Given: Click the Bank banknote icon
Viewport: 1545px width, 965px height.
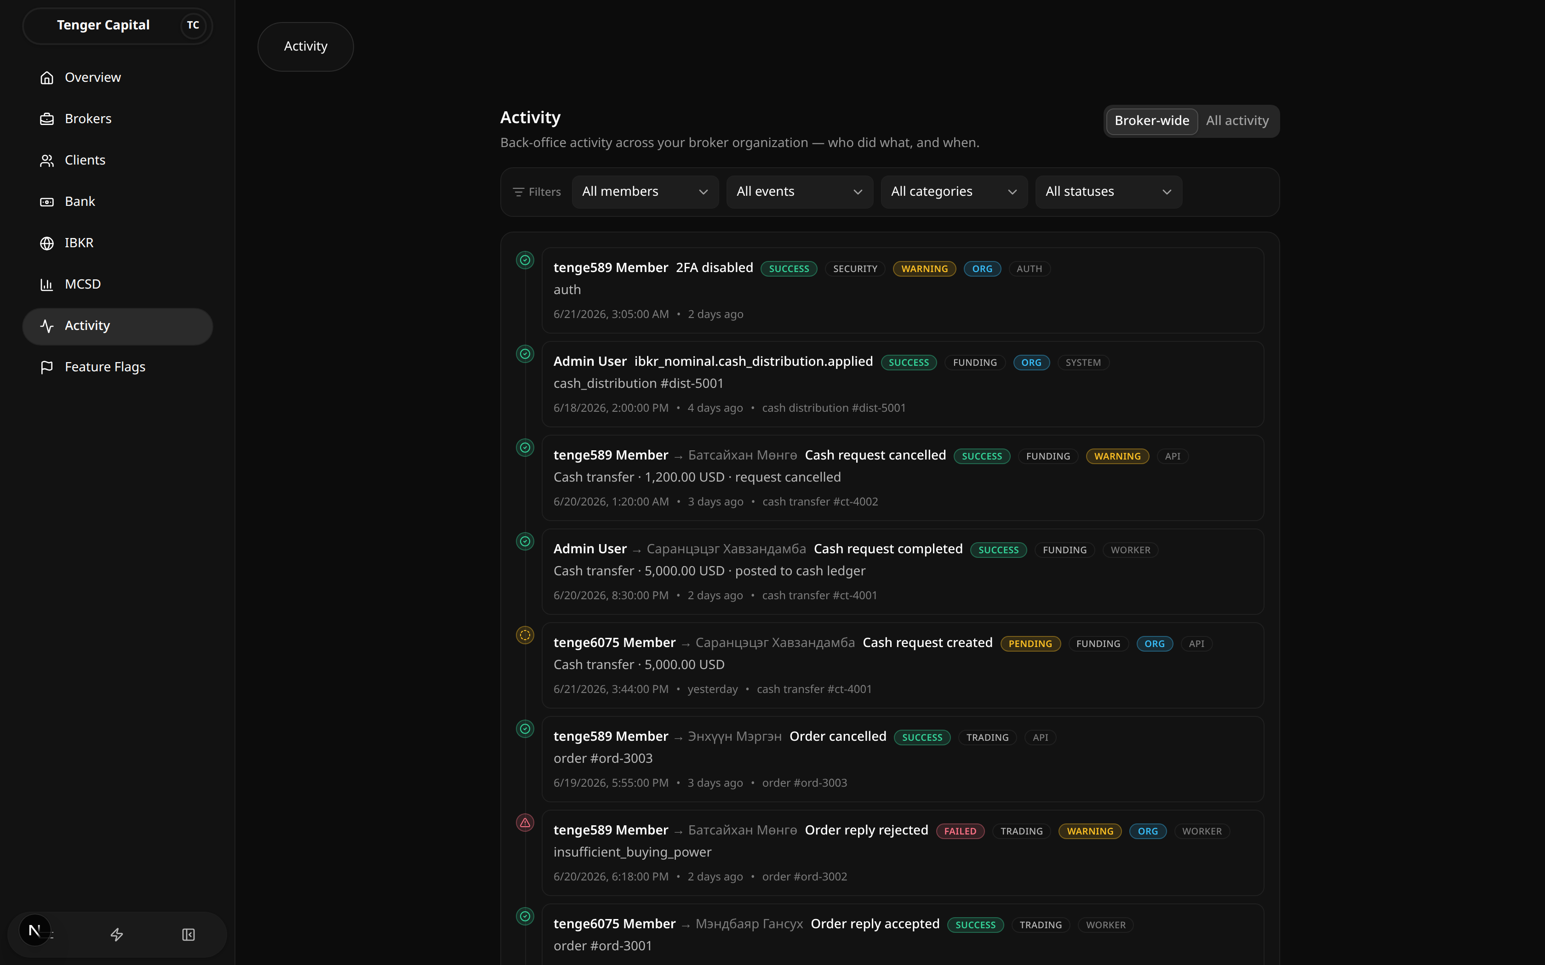Looking at the screenshot, I should tap(46, 202).
